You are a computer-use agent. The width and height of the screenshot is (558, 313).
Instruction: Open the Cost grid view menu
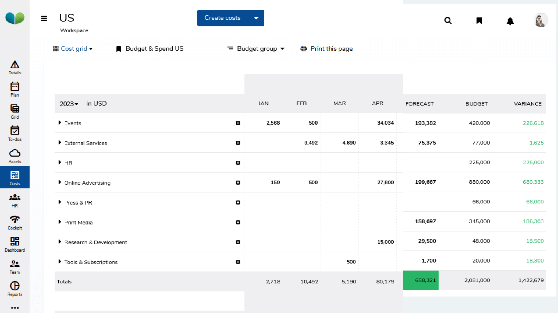pos(73,49)
